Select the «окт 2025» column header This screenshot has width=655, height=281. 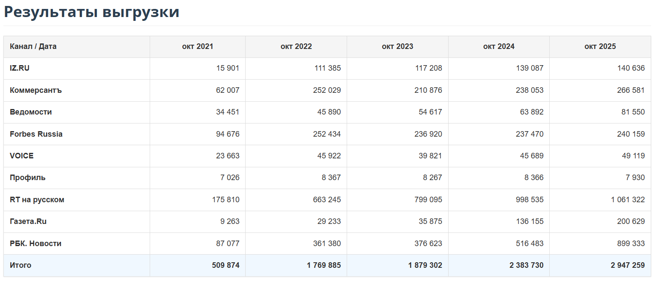[600, 46]
